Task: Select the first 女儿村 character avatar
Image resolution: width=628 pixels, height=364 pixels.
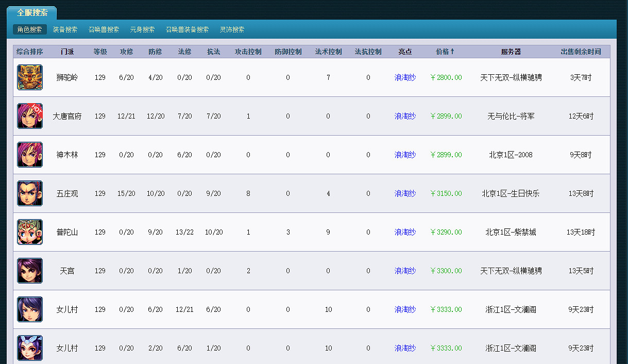Action: point(30,309)
